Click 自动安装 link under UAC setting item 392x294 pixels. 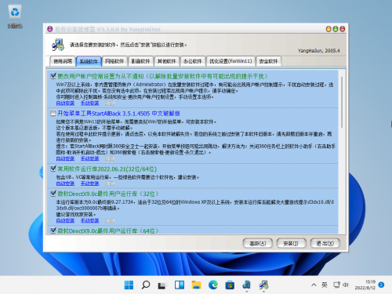65,103
